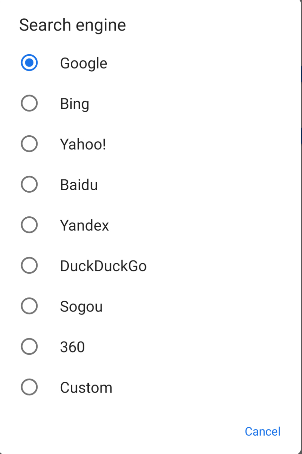This screenshot has width=302, height=454.
Task: Click the Cancel button
Action: pos(262,431)
